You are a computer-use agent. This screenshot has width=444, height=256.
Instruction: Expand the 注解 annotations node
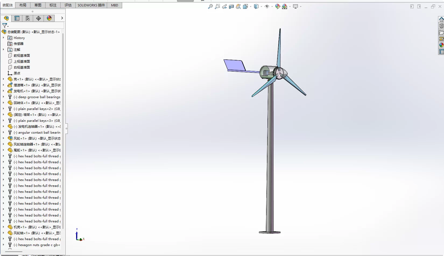coord(3,50)
